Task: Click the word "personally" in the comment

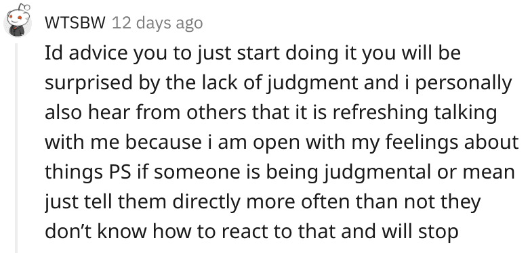Action: pyautogui.click(x=464, y=83)
